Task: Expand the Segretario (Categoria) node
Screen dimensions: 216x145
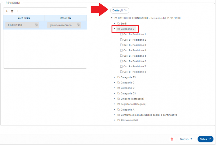Action: 114,104
